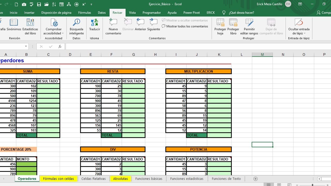The image size is (331, 186).
Task: Open the Vista ribbon tab
Action: click(132, 12)
